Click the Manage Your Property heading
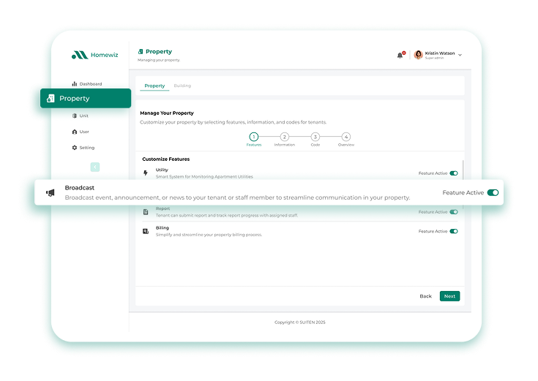538x381 pixels. (x=167, y=113)
